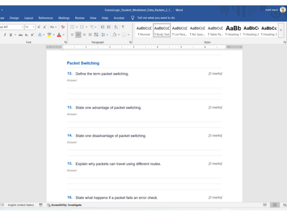Click the spelling proofing status bar icon
287x215 pixels.
tap(2, 205)
